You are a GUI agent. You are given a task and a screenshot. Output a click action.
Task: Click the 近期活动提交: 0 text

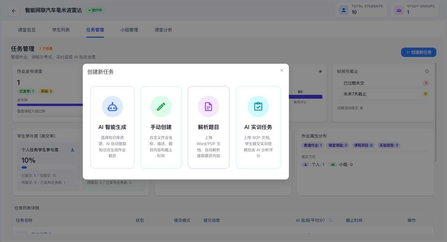coord(350,108)
